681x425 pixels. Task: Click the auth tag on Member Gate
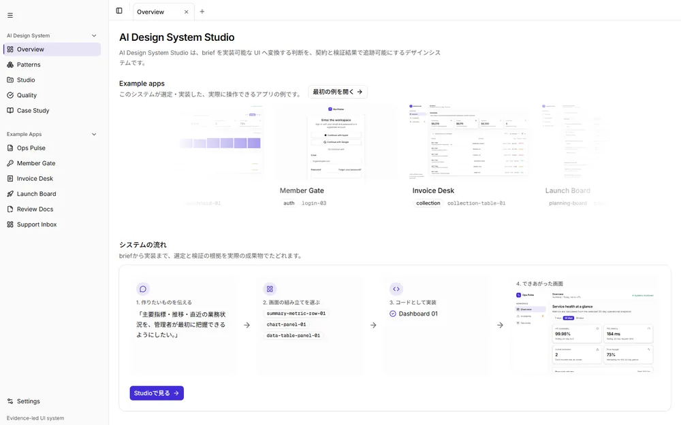coord(289,203)
